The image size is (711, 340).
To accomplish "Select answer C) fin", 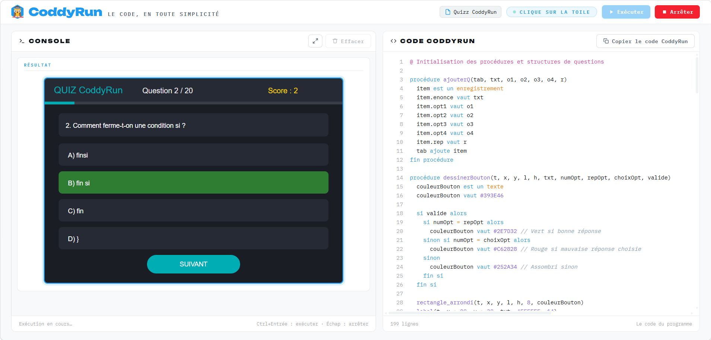I will pos(194,210).
